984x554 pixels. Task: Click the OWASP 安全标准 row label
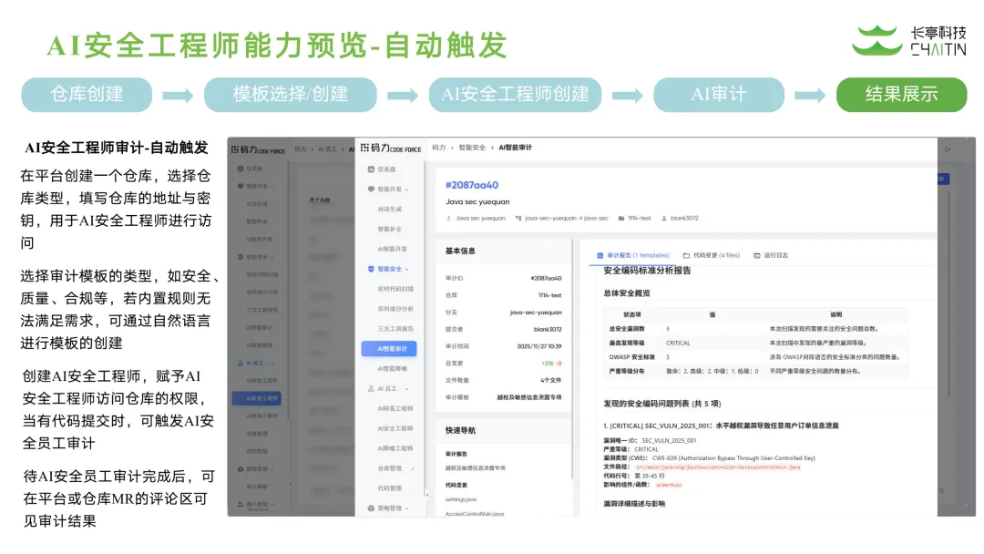[631, 357]
